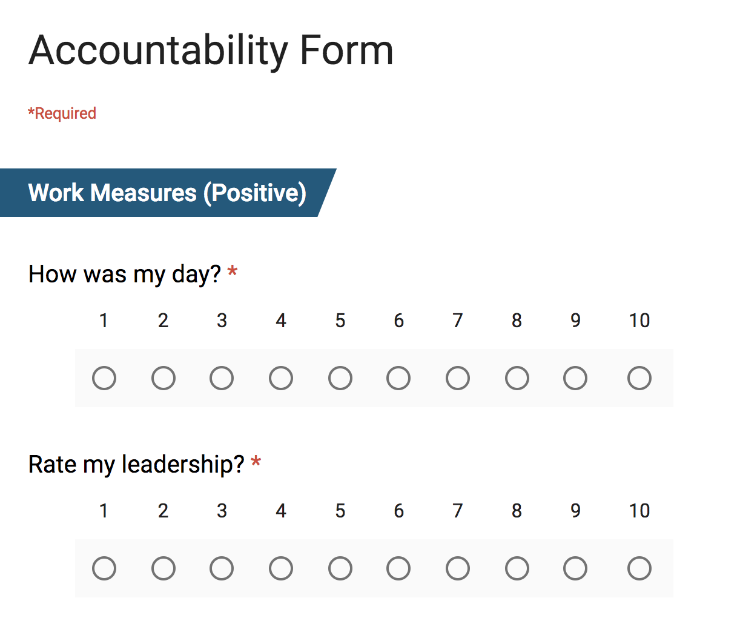
Task: Pick rating 4 for 'How was my day?'
Action: (x=281, y=378)
